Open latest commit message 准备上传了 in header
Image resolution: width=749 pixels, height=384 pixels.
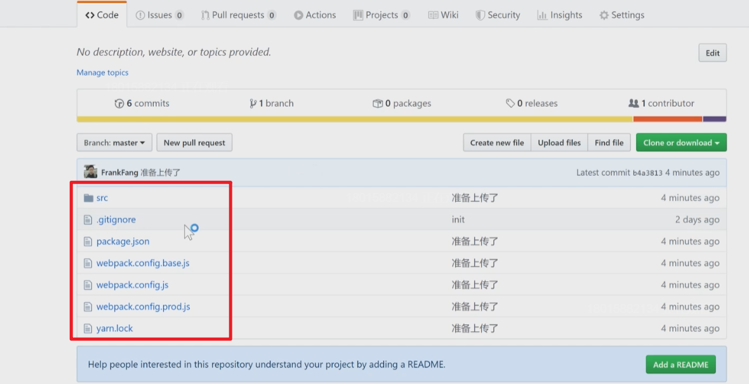tap(161, 173)
